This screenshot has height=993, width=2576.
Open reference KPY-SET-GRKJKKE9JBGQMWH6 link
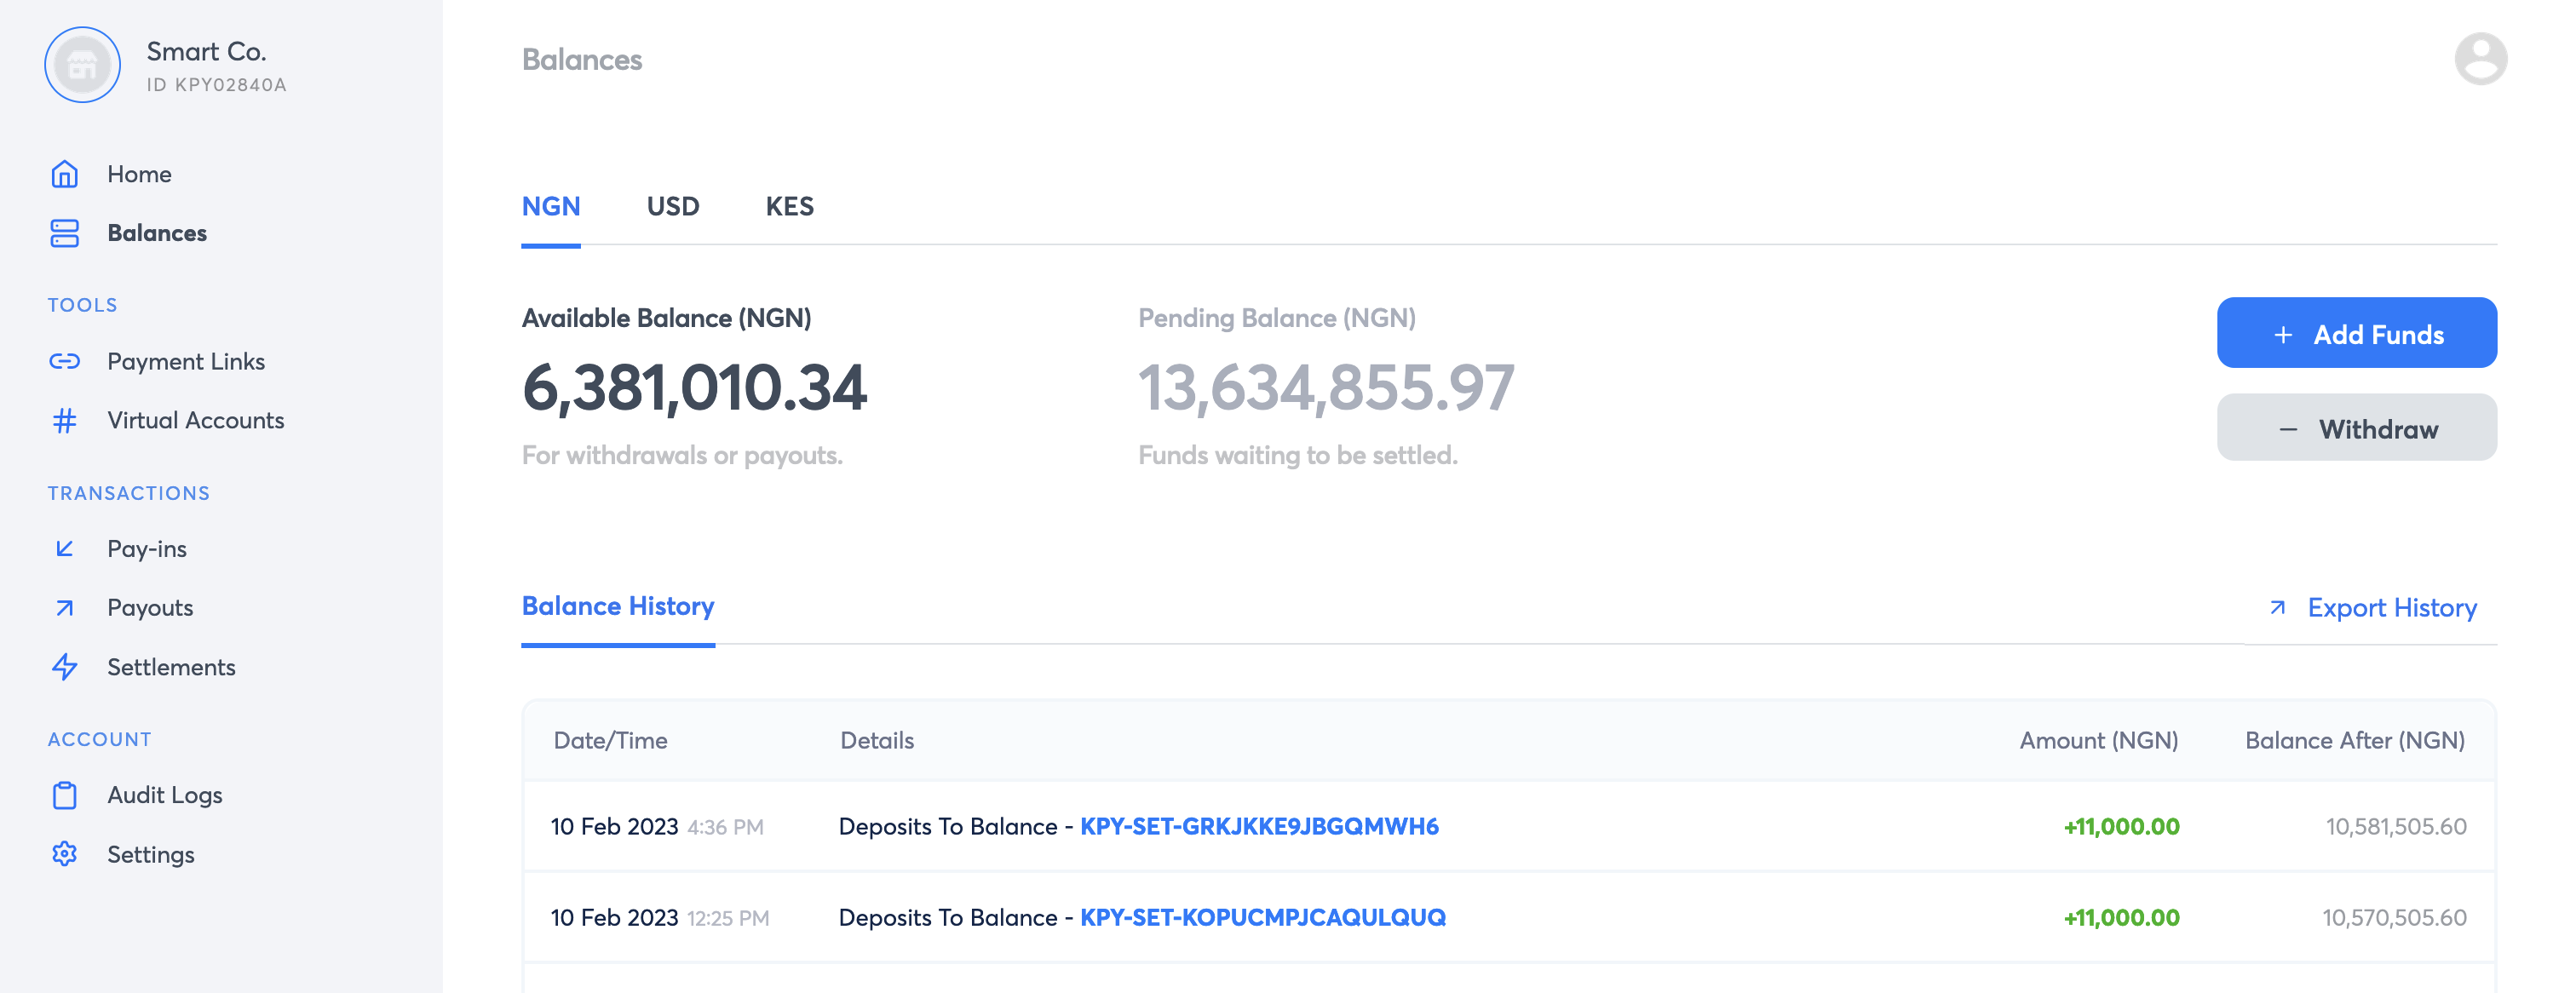pyautogui.click(x=1259, y=827)
